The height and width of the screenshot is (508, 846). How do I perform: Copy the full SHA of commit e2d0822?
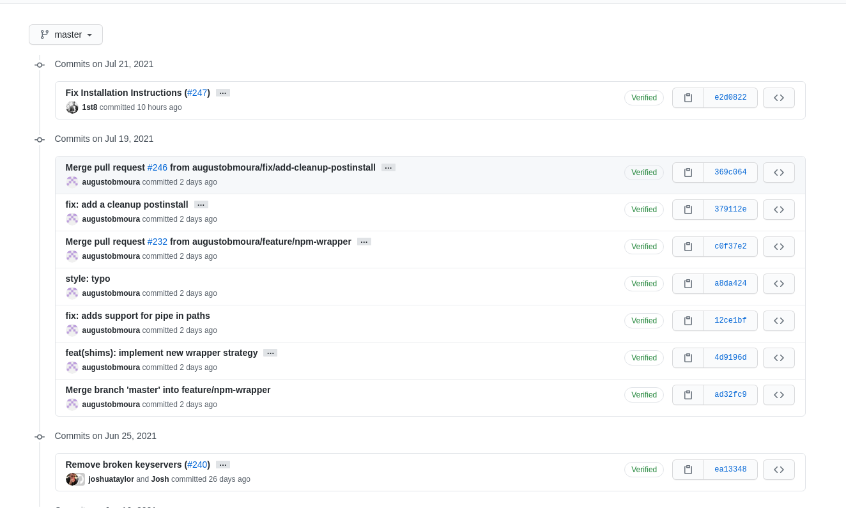pos(688,97)
